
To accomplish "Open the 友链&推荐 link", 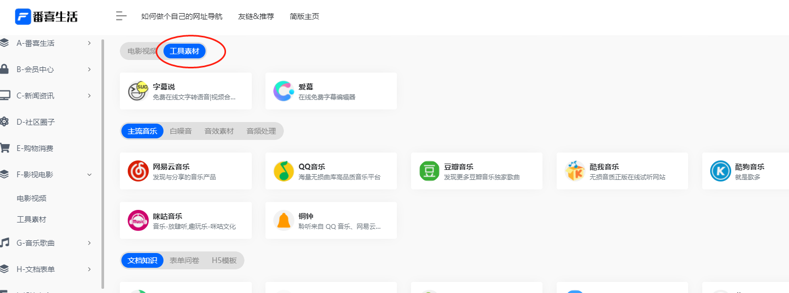I will [x=256, y=16].
